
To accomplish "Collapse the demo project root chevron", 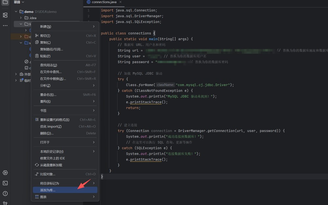I will click(16, 11).
